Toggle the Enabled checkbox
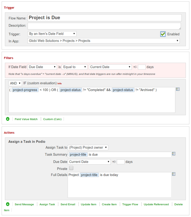This screenshot has width=191, height=217. [x=163, y=34]
